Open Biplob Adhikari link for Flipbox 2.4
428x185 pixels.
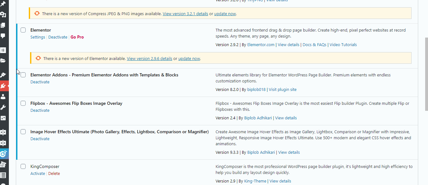click(x=258, y=118)
